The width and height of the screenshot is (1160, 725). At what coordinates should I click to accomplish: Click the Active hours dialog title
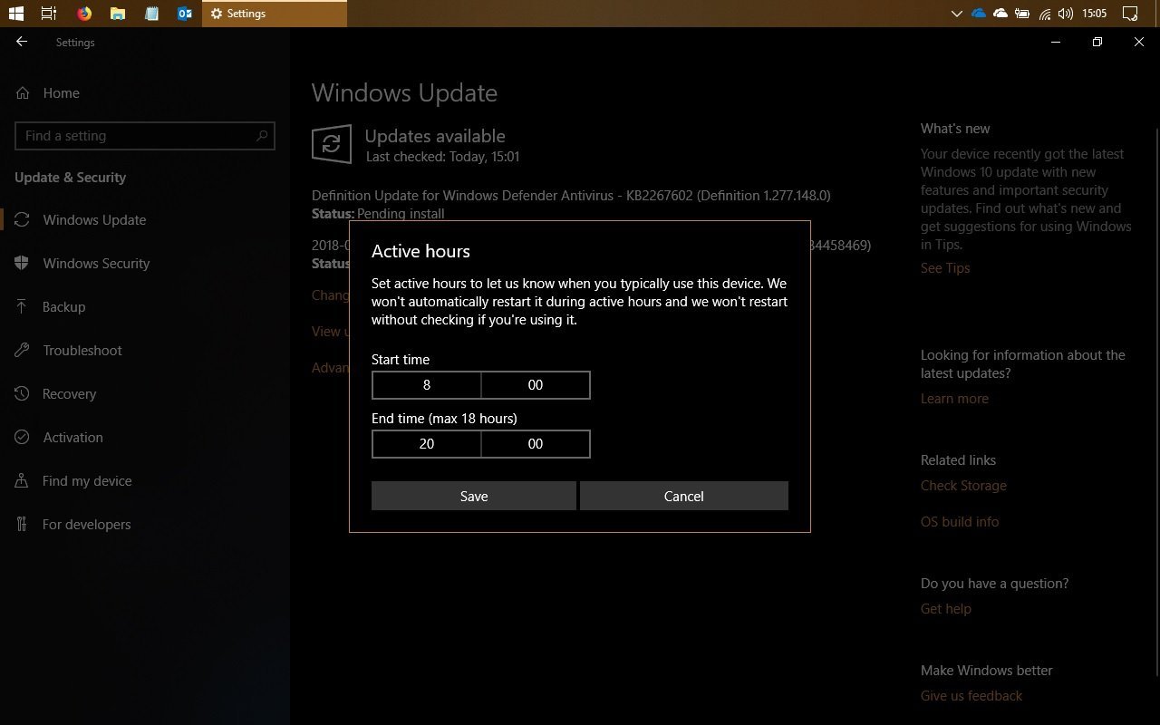tap(420, 251)
